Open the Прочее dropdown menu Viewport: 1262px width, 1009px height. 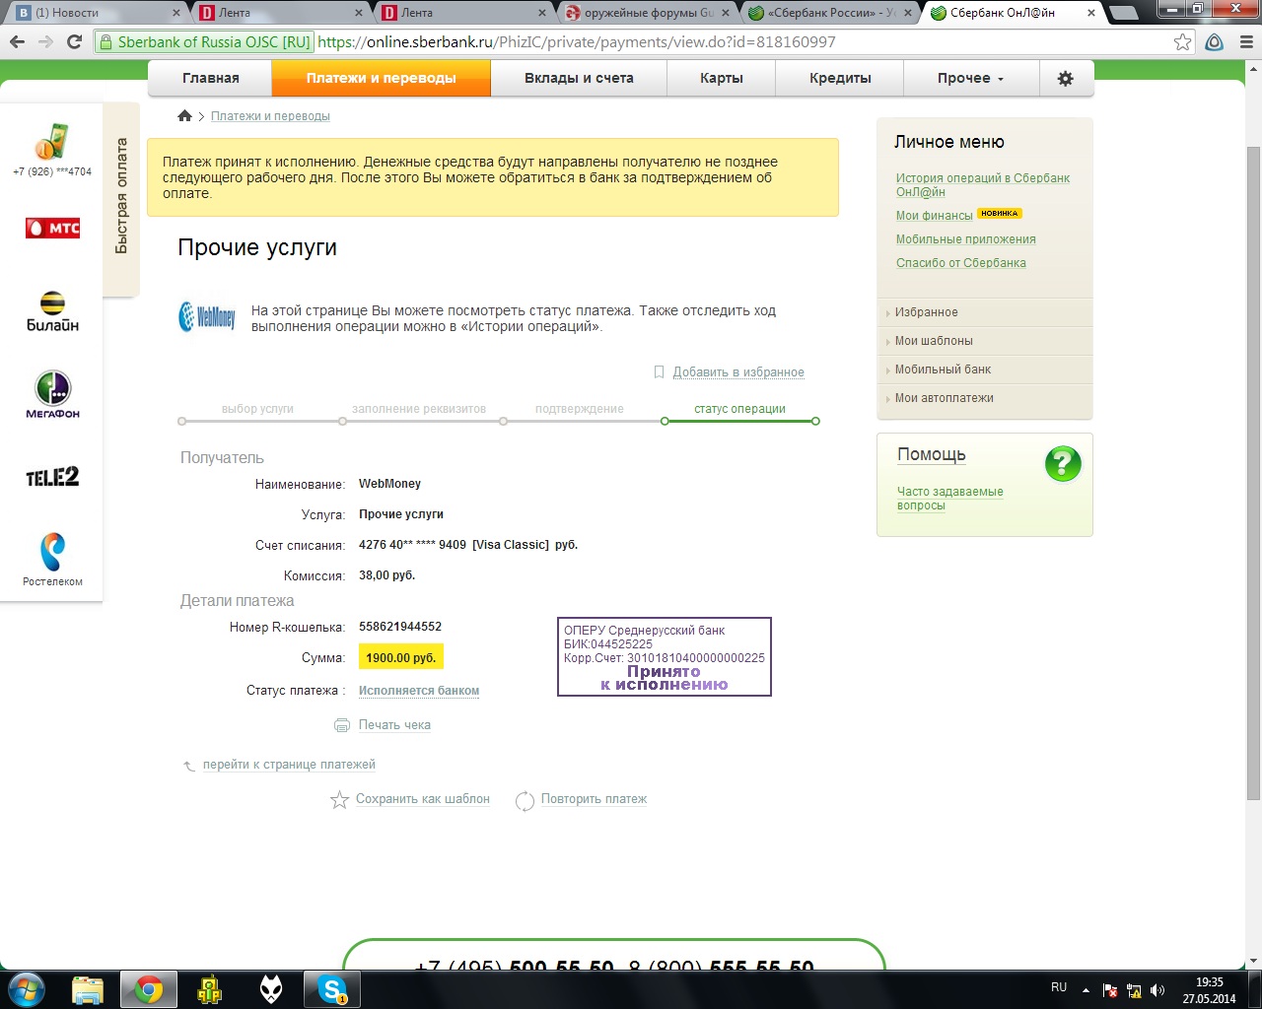click(970, 78)
